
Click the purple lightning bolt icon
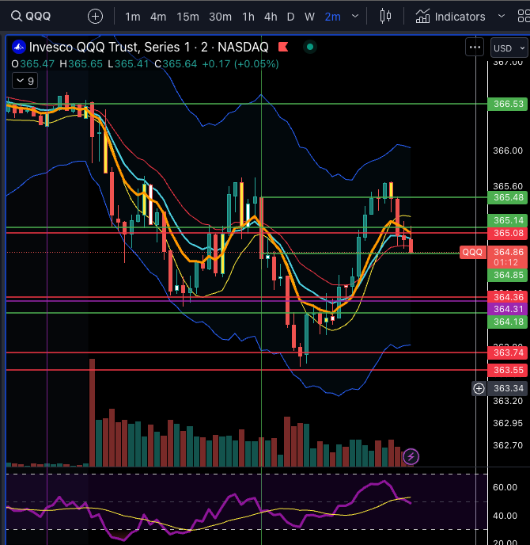click(411, 456)
